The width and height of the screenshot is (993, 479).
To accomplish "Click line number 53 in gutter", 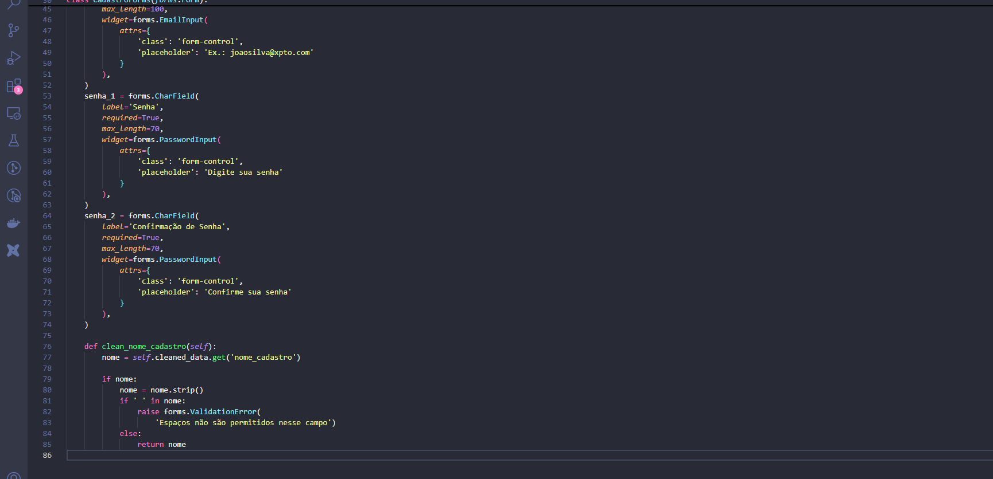I will tap(47, 96).
